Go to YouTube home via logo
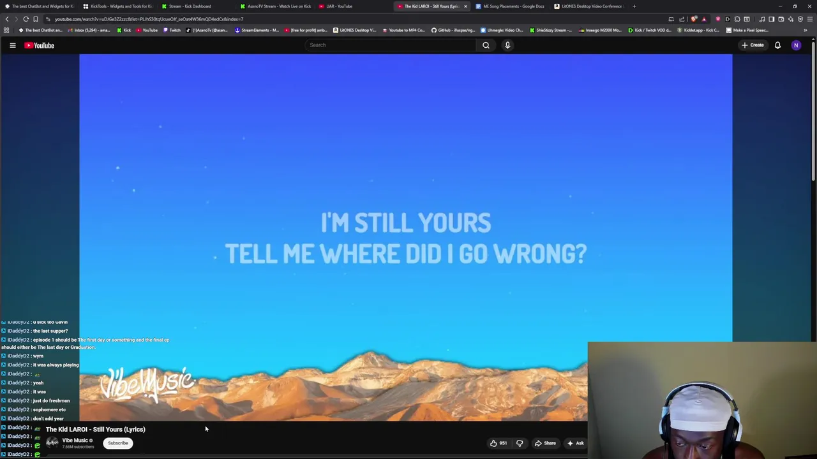This screenshot has width=817, height=459. [39, 45]
